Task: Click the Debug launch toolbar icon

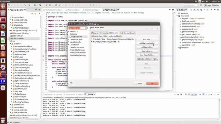Action: tap(29, 5)
